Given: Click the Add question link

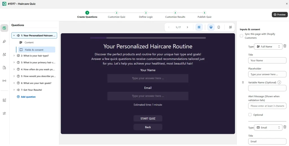Looking at the screenshot, I should pyautogui.click(x=28, y=97).
